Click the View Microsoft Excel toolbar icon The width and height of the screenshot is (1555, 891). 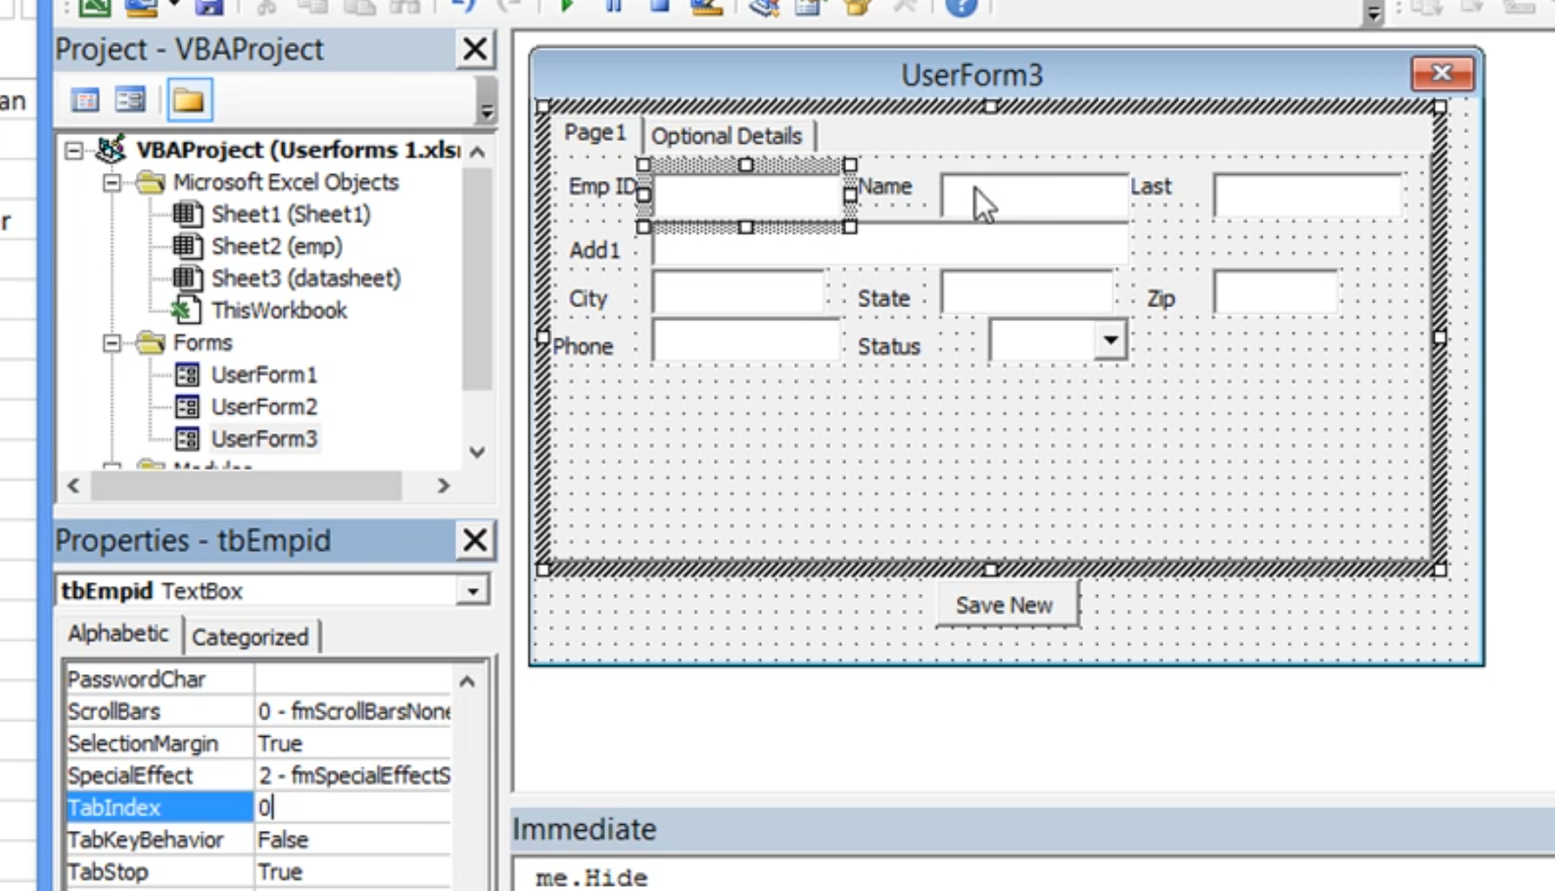(x=95, y=8)
